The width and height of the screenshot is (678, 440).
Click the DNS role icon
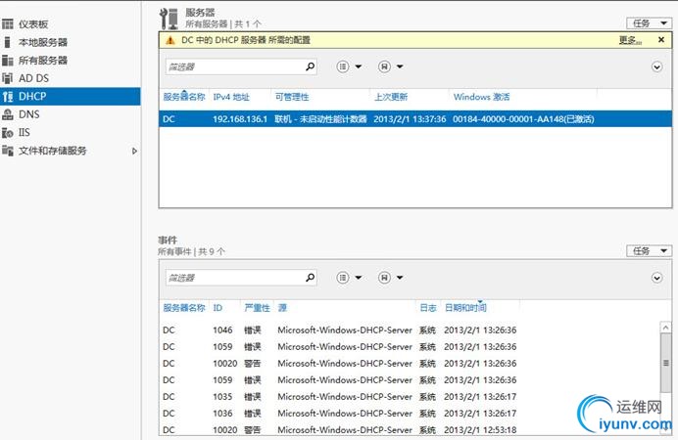click(x=8, y=114)
